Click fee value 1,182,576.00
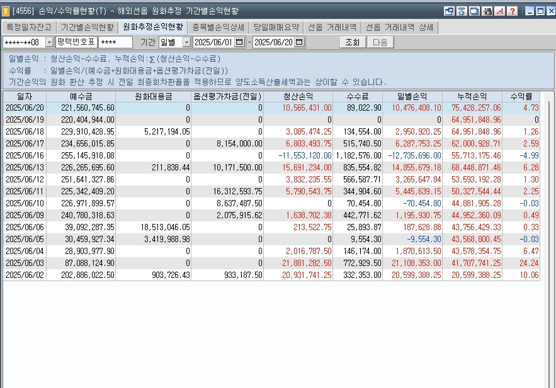Screen dimensions: 556x388 tap(358, 156)
